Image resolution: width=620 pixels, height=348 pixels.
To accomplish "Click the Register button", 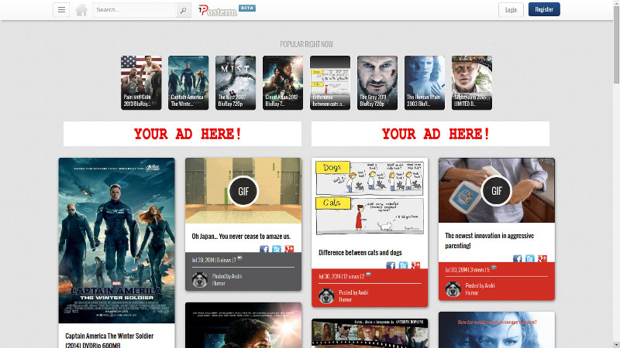I will [x=544, y=9].
